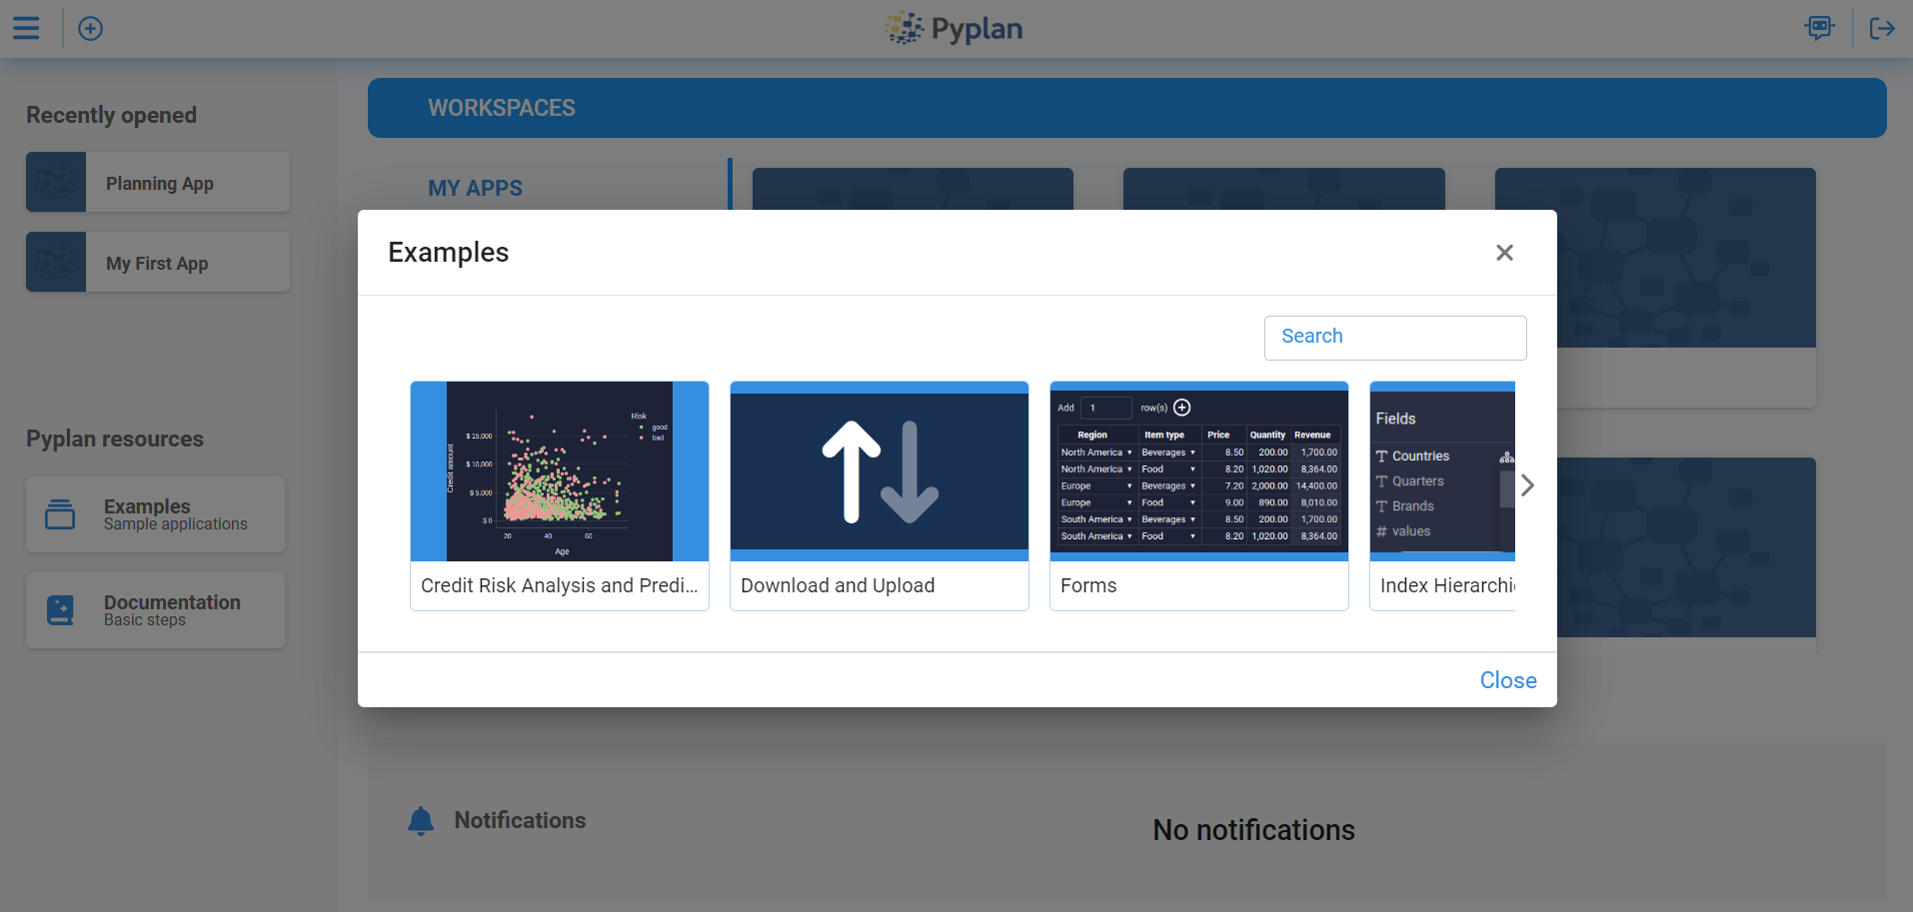Screen dimensions: 1913x912
Task: Click the logout icon in the top bar
Action: [x=1882, y=28]
